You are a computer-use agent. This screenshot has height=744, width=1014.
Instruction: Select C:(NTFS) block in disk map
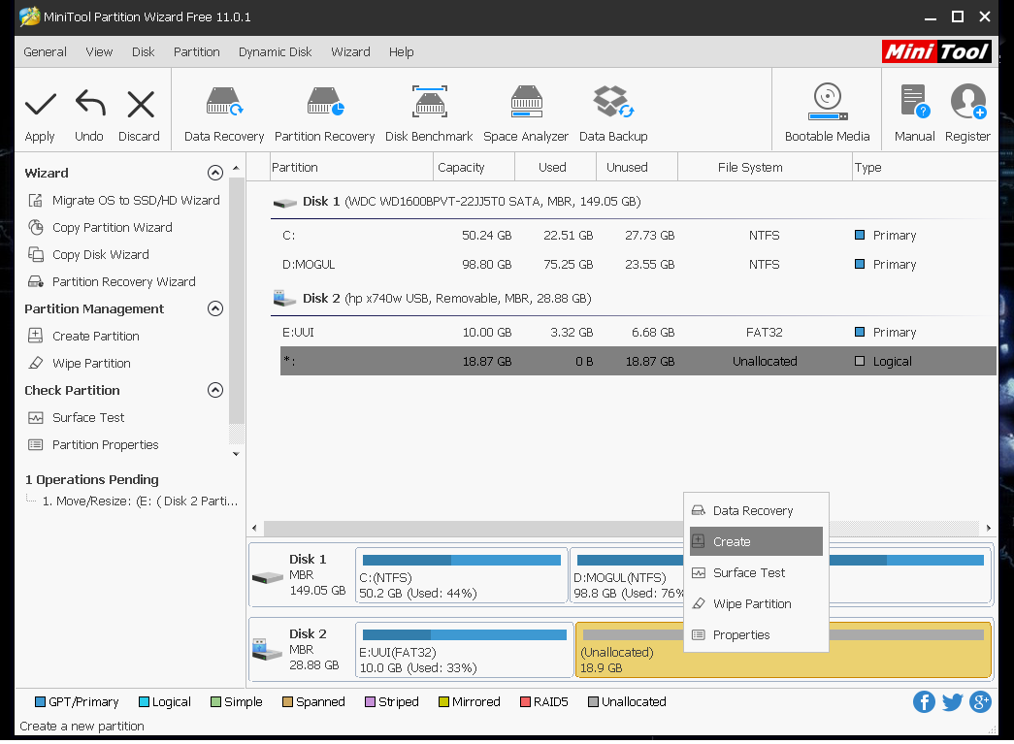coord(462,576)
